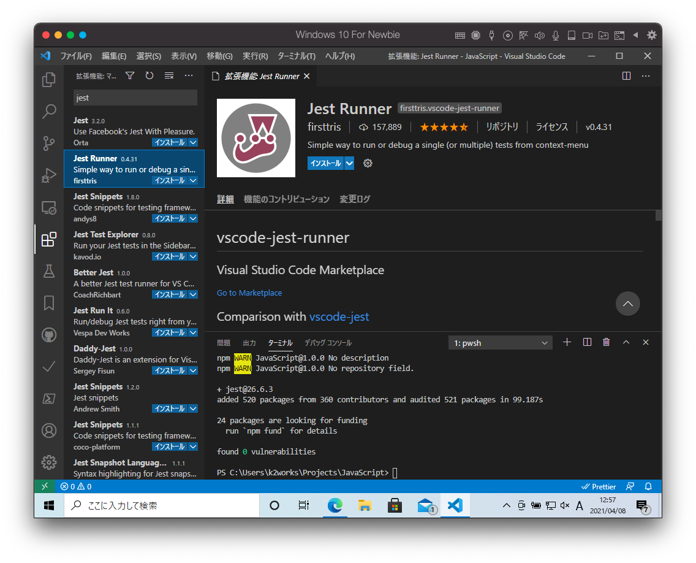The width and height of the screenshot is (696, 563).
Task: Open the terminal selector 1: pwsh dropdown
Action: pos(500,343)
